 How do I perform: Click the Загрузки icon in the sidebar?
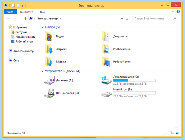[13, 32]
